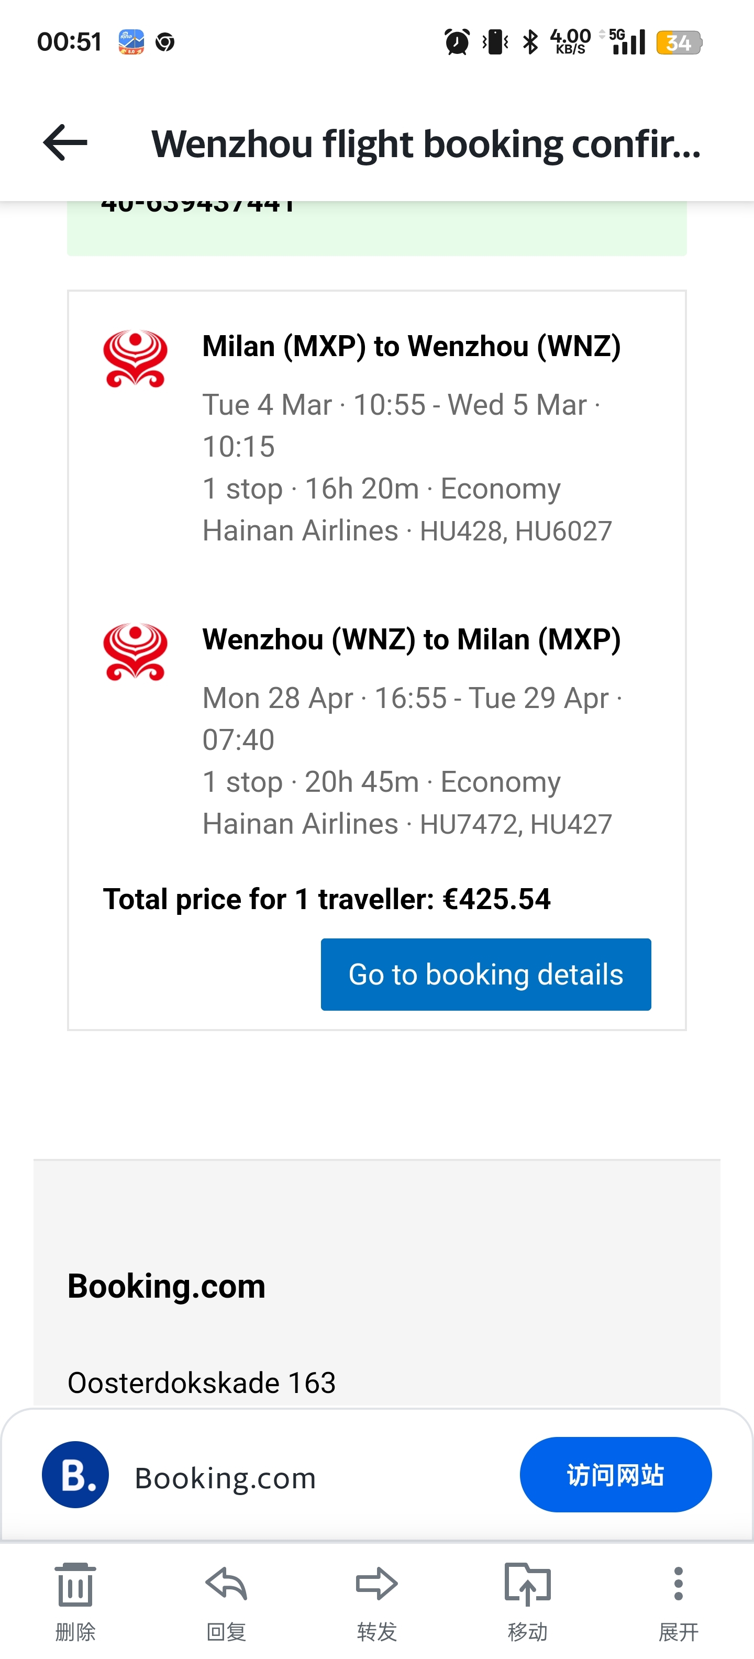
Task: Open Go to booking details
Action: click(485, 975)
